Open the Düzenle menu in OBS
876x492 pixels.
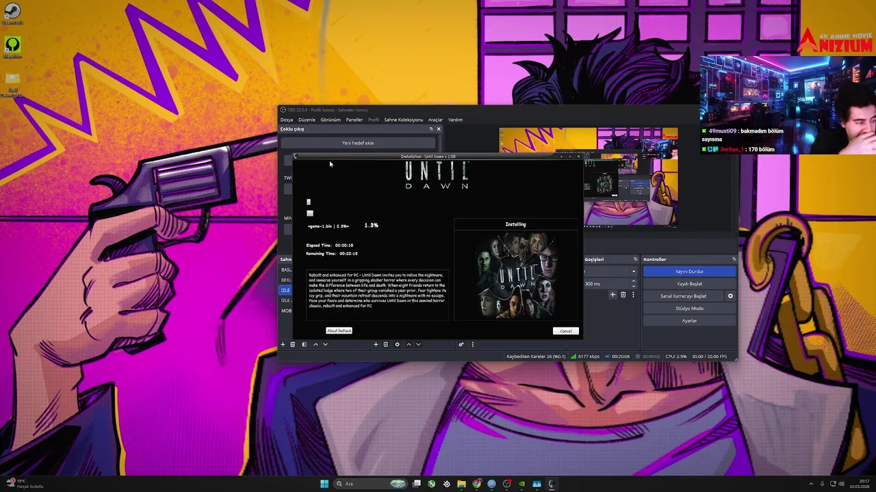point(307,120)
